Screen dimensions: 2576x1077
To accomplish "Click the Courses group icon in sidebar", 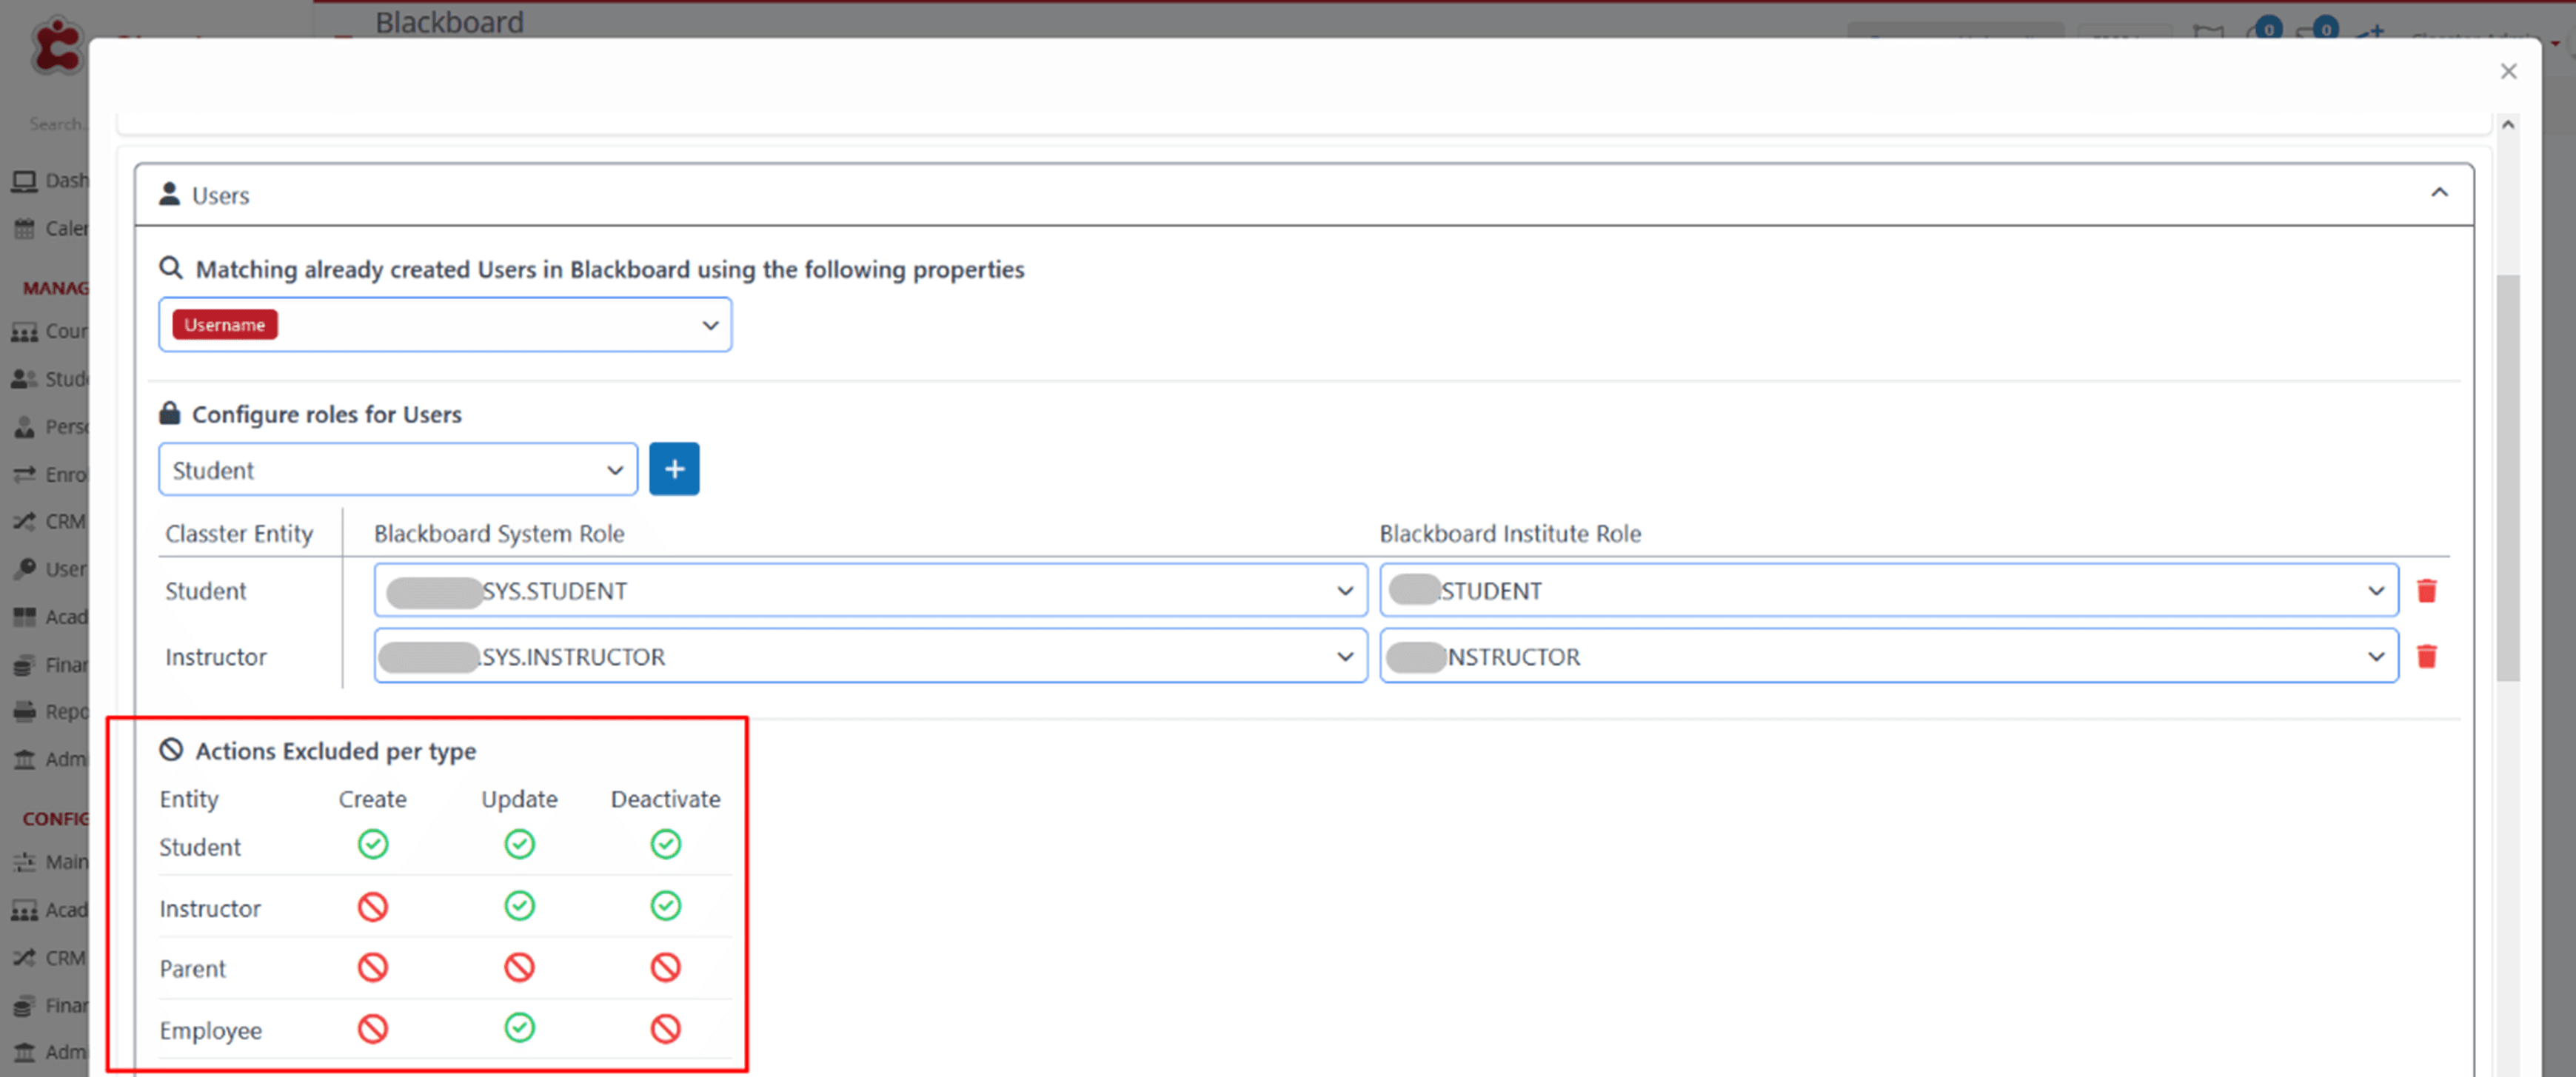I will 25,332.
